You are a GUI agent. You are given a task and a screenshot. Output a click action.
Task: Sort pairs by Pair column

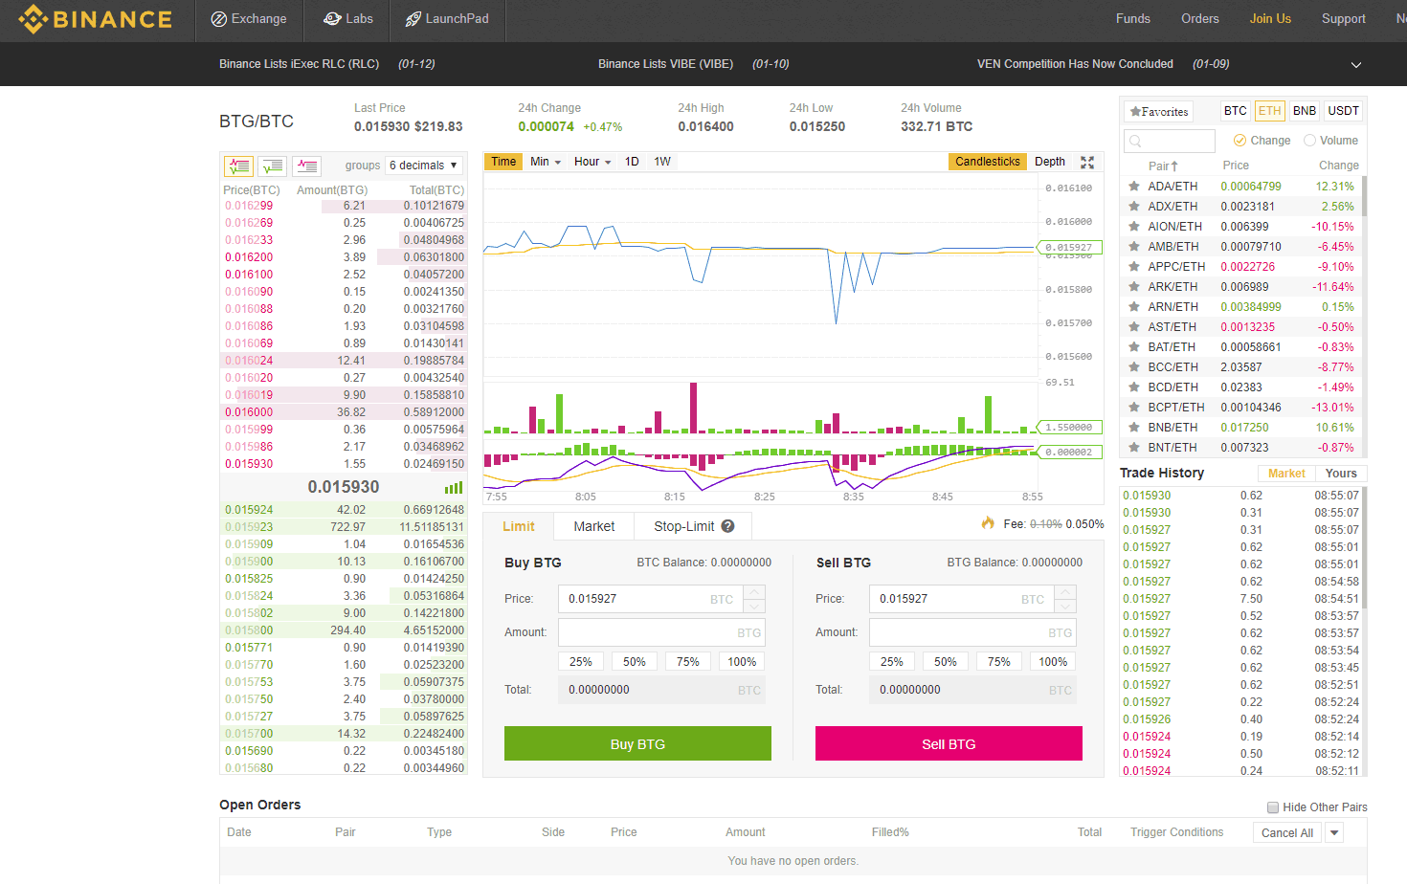tap(1163, 166)
